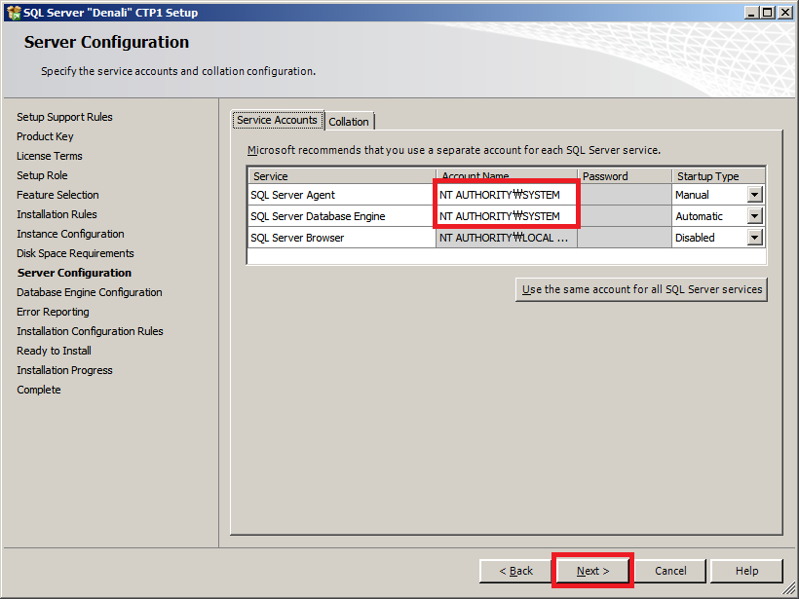Click Database Engine Configuration in the step list
The height and width of the screenshot is (599, 799).
click(90, 292)
